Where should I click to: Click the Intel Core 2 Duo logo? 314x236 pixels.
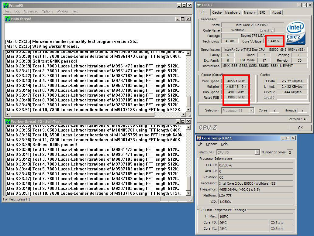(x=295, y=33)
